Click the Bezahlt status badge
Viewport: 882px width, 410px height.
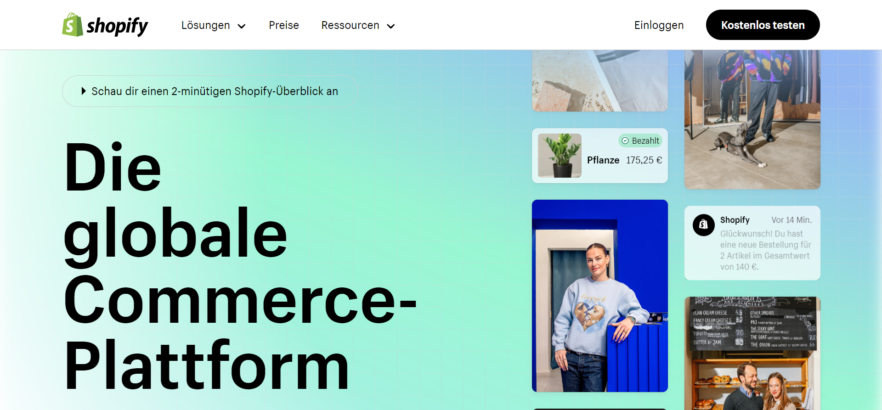pos(640,141)
